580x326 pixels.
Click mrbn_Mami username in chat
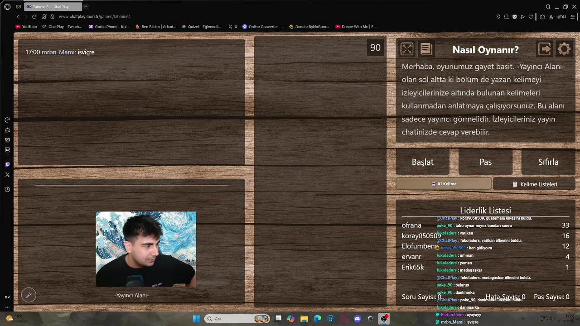point(58,52)
